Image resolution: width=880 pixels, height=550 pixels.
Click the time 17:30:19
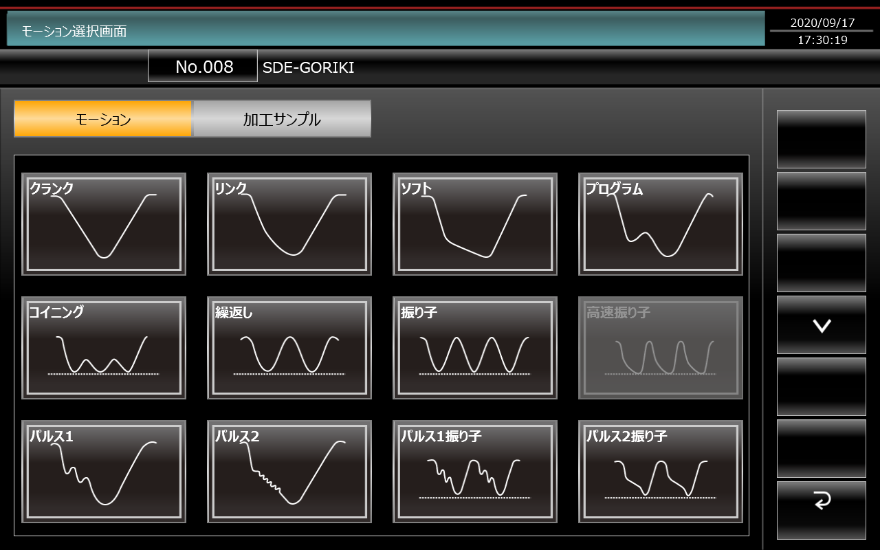click(822, 40)
